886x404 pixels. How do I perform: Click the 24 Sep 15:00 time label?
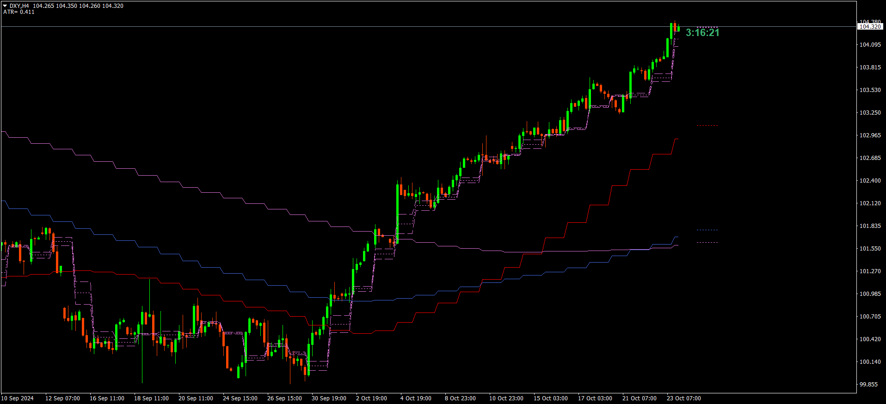(x=240, y=398)
